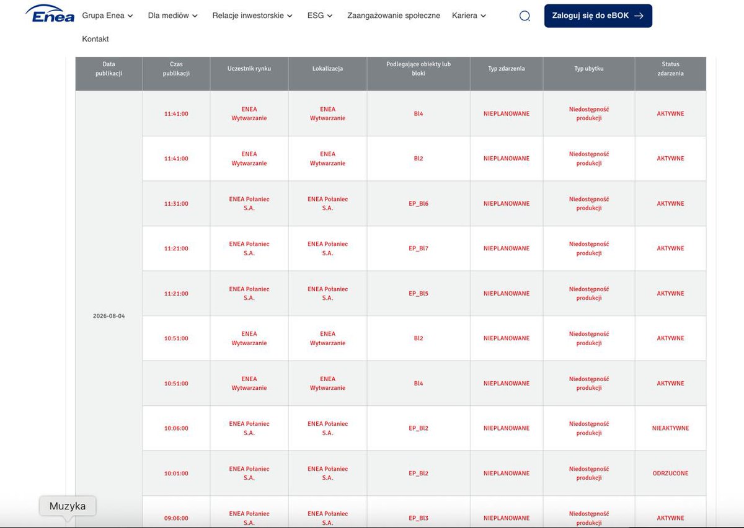This screenshot has height=528, width=744.
Task: Click the date cell 2026-08-04
Action: coord(109,316)
